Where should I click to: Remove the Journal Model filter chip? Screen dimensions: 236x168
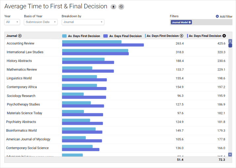190,22
